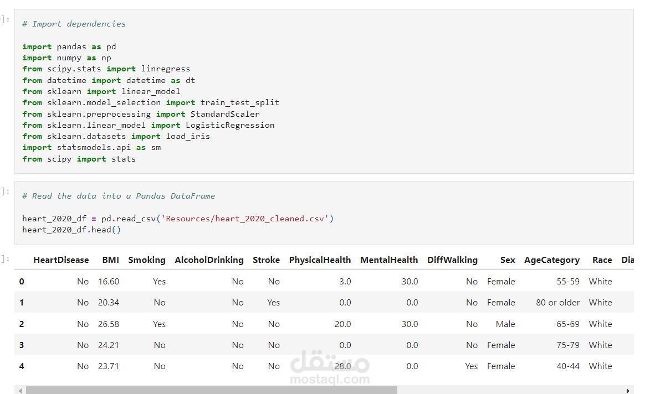Click row index 0 of the table
Image resolution: width=660 pixels, height=394 pixels.
click(x=22, y=281)
